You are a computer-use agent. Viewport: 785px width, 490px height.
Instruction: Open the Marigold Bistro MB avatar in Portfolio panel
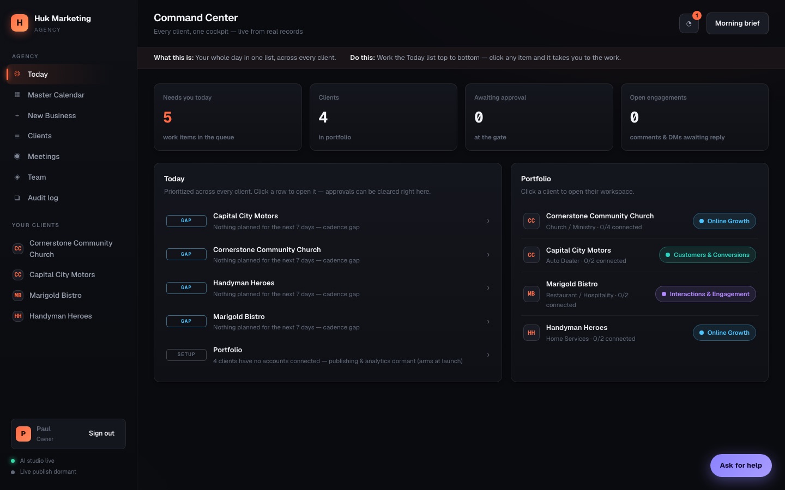click(x=532, y=294)
